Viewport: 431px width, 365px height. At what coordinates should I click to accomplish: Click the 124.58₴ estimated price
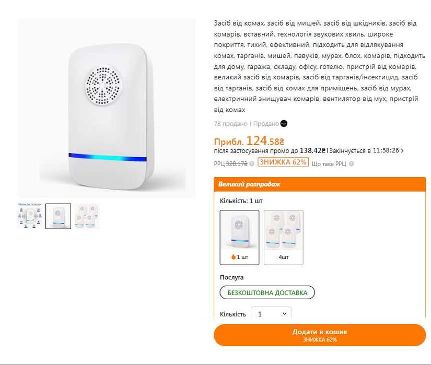coord(265,140)
